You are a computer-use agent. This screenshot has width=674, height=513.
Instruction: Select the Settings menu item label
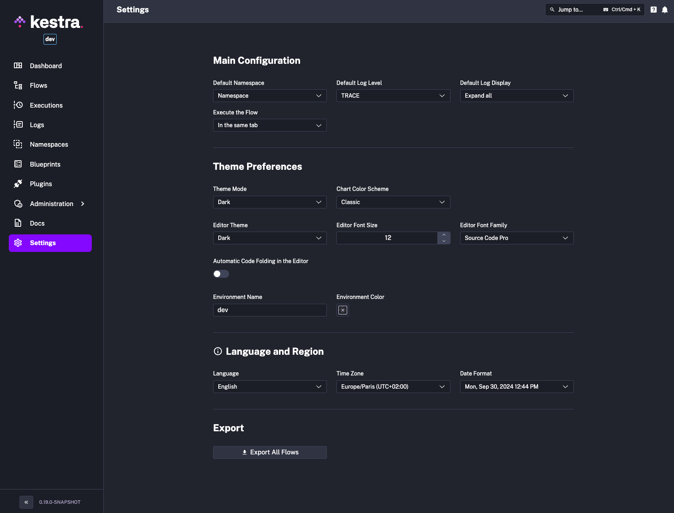coord(43,243)
